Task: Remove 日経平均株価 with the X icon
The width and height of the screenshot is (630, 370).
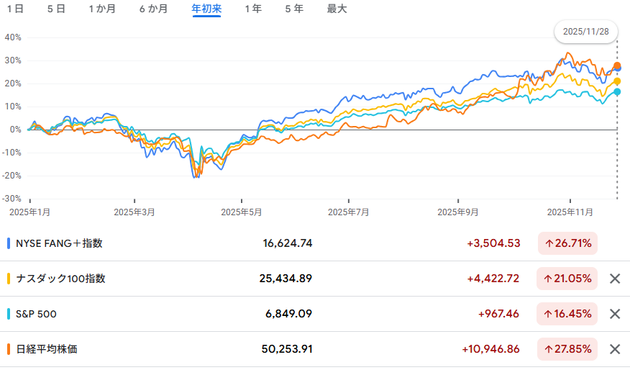Action: tap(615, 349)
